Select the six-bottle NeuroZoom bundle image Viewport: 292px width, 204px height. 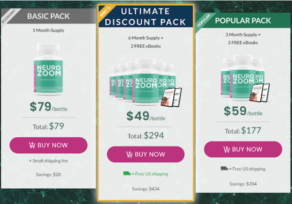point(143,82)
